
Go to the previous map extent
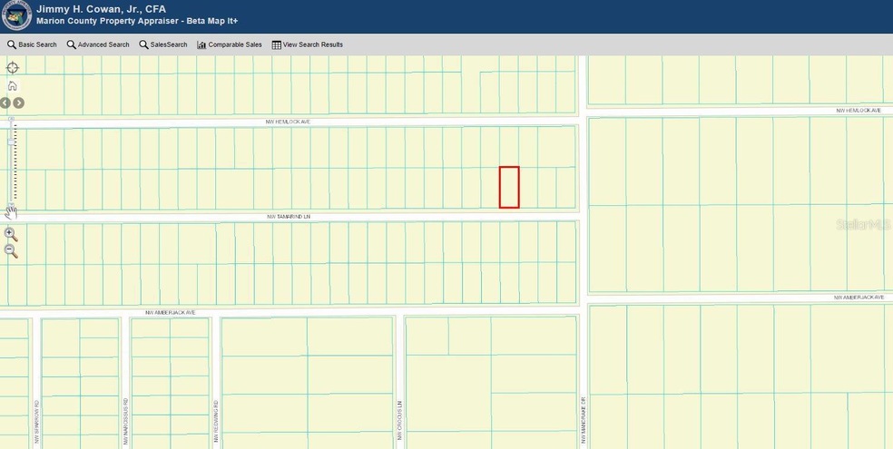point(5,103)
